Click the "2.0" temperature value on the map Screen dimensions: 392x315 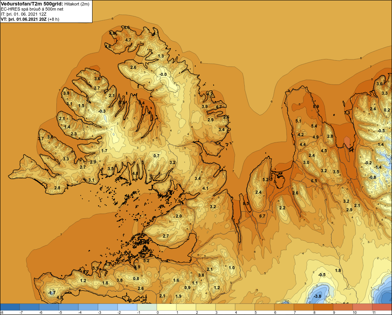coord(179,216)
